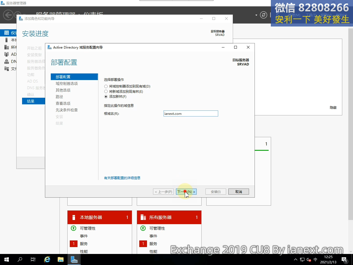Cancel the AD DS configuration wizard

239,192
